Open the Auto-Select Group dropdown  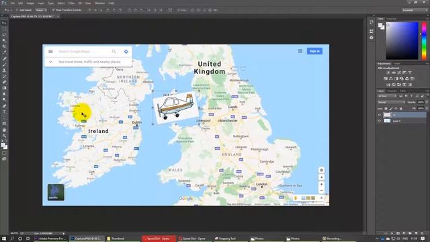41,10
